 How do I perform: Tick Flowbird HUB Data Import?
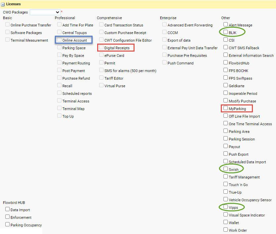click(7, 209)
